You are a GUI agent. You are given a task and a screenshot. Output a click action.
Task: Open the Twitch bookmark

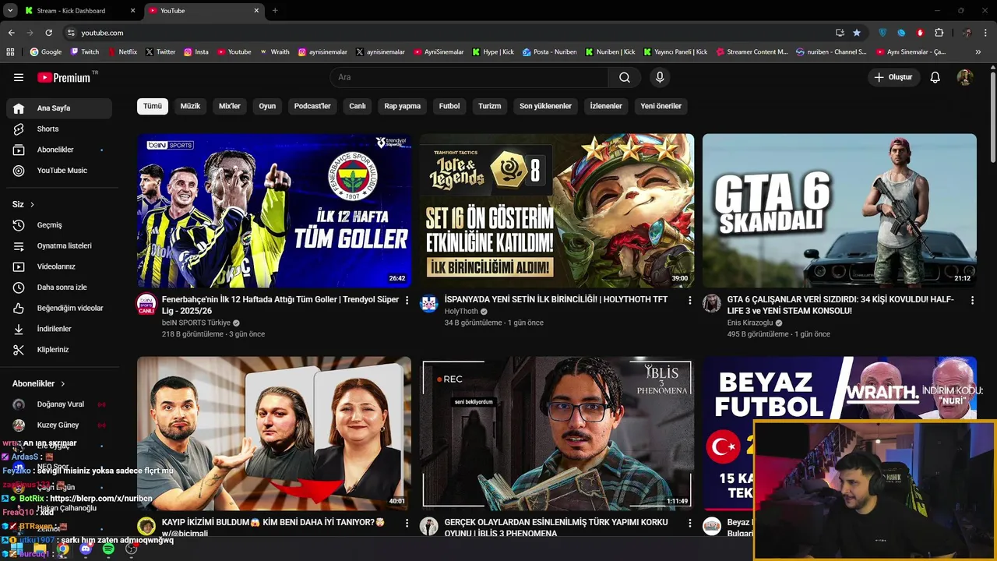tap(85, 52)
